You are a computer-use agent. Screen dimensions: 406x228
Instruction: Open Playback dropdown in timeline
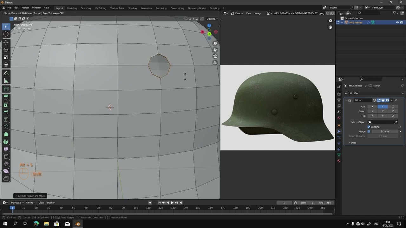pyautogui.click(x=17, y=203)
